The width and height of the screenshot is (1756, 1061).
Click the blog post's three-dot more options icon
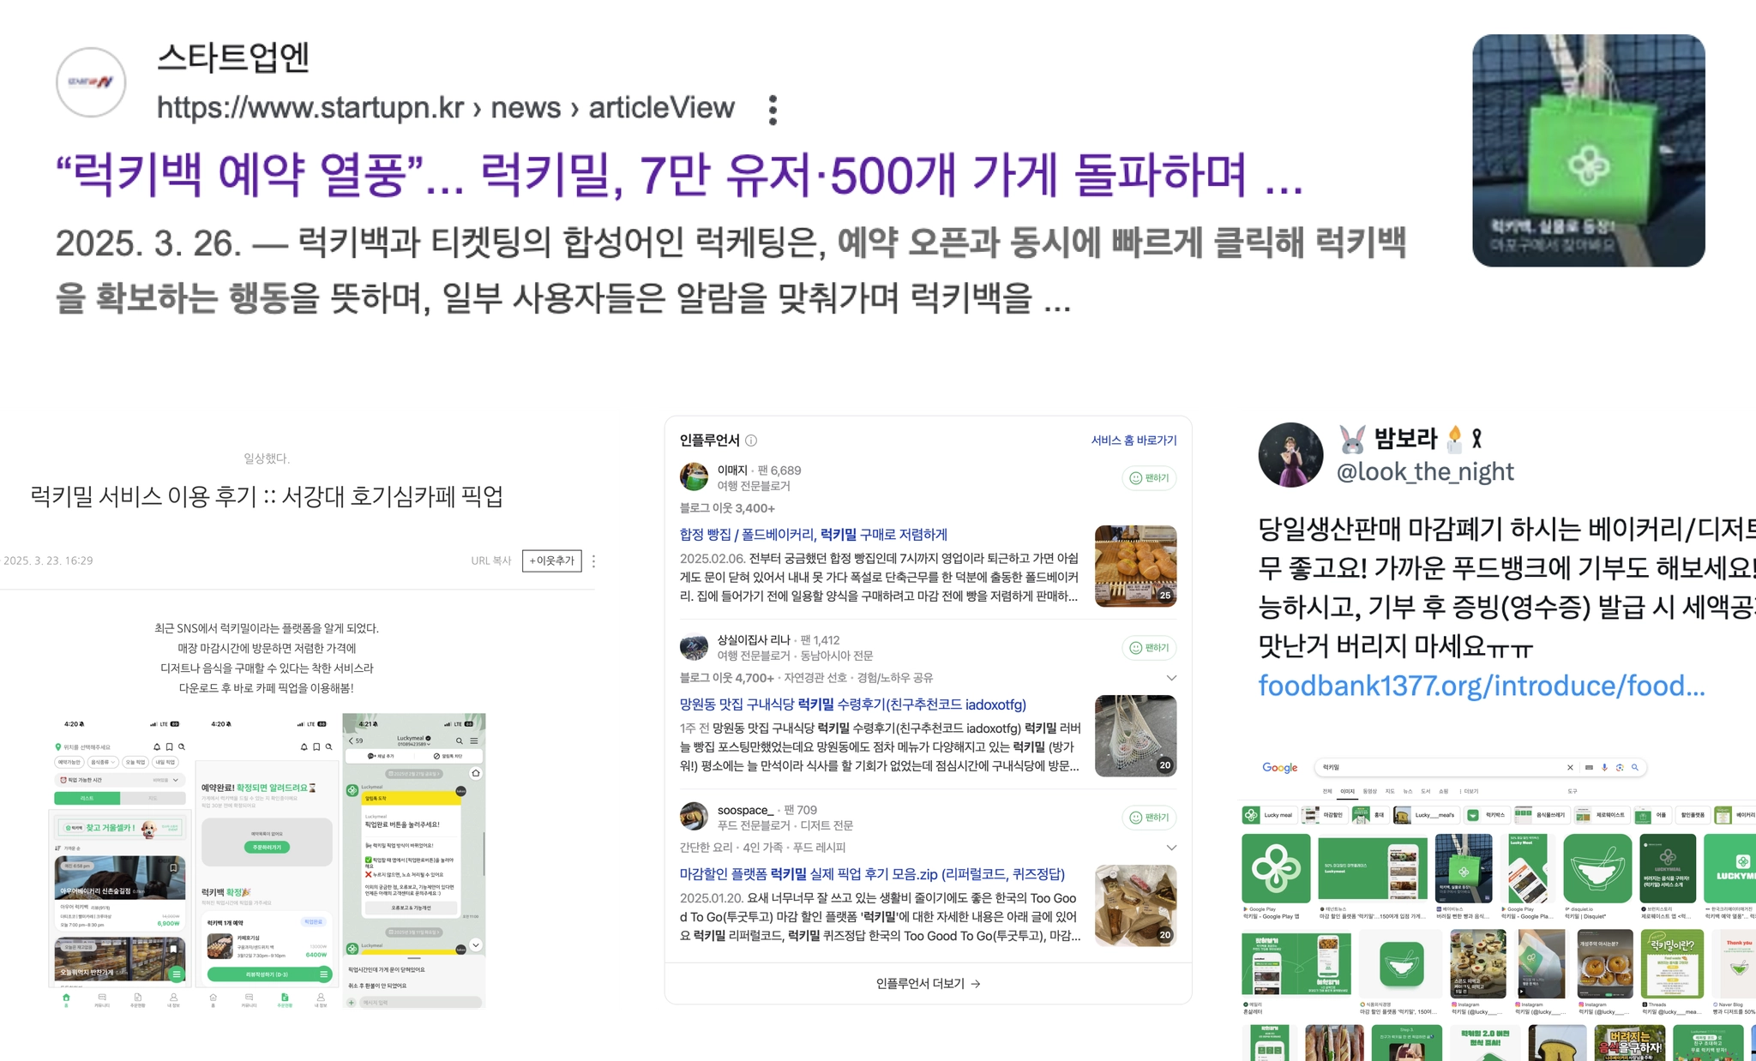[x=593, y=561]
